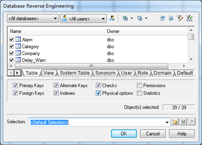
Task: Select the Delay_Warn row name
Action: (34, 60)
